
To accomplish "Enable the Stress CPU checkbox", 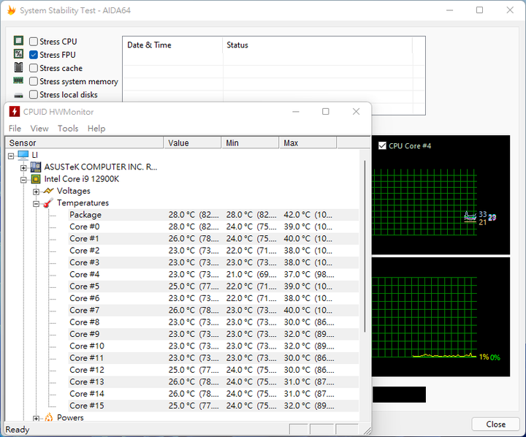I will (33, 41).
